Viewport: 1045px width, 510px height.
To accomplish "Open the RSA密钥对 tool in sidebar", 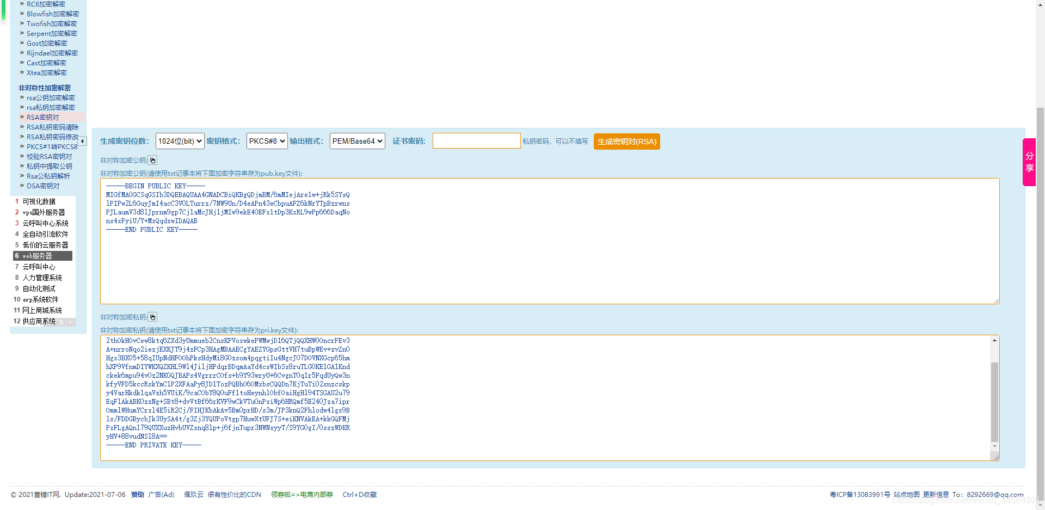I will click(42, 117).
